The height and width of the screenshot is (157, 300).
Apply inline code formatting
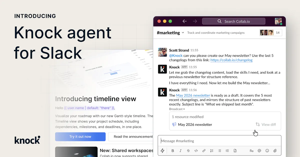(196, 151)
